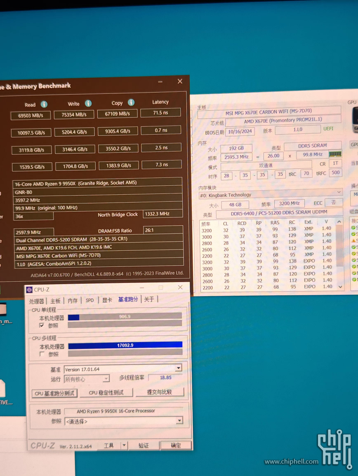Image resolution: width=358 pixels, height=476 pixels.
Task: Click the 确定 button in CPU-Z
Action: point(176,445)
